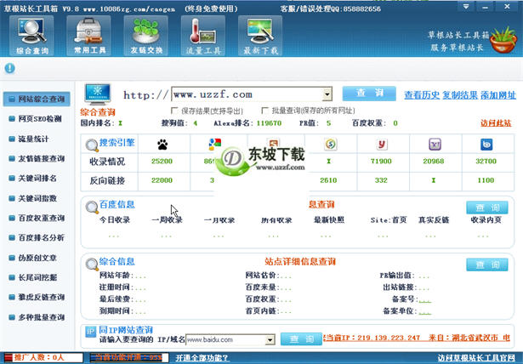Click the purple Yahoo search engine icon
This screenshot has height=364, width=523.
tap(435, 144)
